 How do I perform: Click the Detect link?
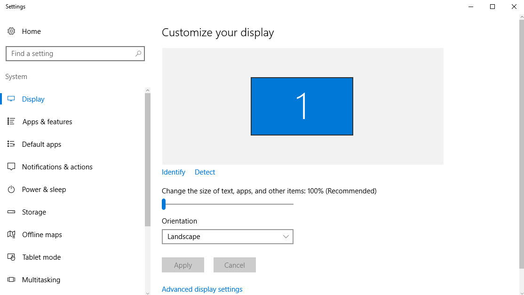point(205,172)
